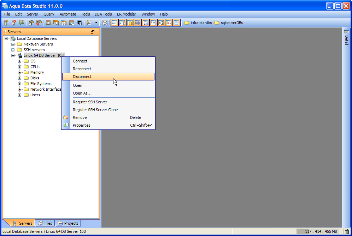Click the connect server plug icon
Image resolution: width=352 pixels, height=236 pixels.
tap(31, 23)
